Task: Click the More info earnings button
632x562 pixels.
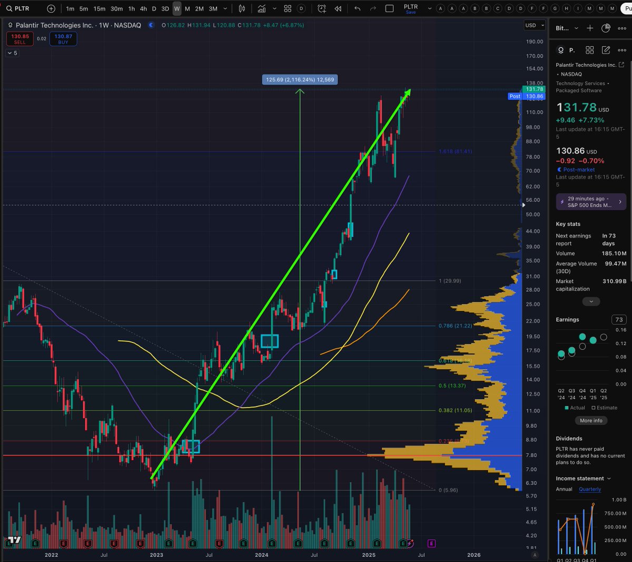Action: 591,420
